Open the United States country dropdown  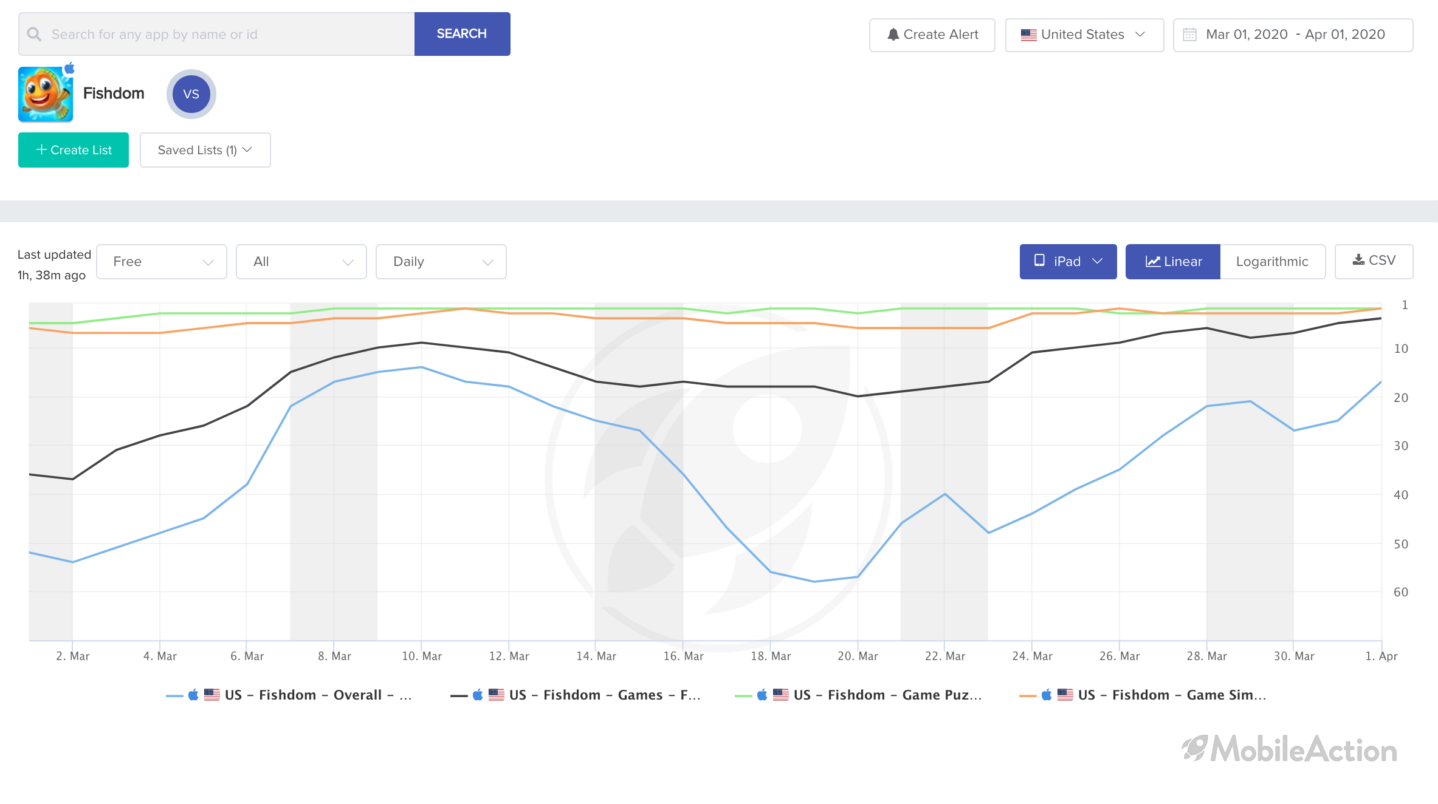pyautogui.click(x=1084, y=35)
